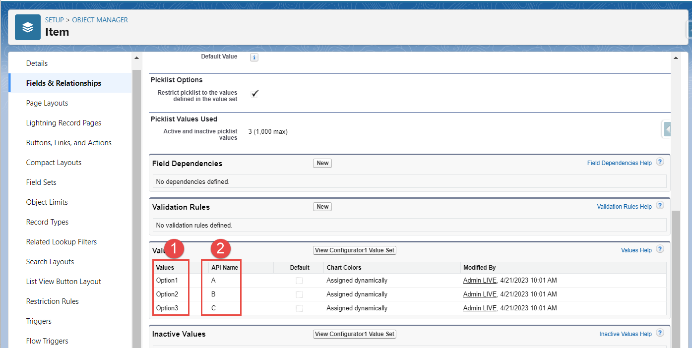Click Field Dependencies help question icon
The image size is (692, 348).
(x=660, y=162)
